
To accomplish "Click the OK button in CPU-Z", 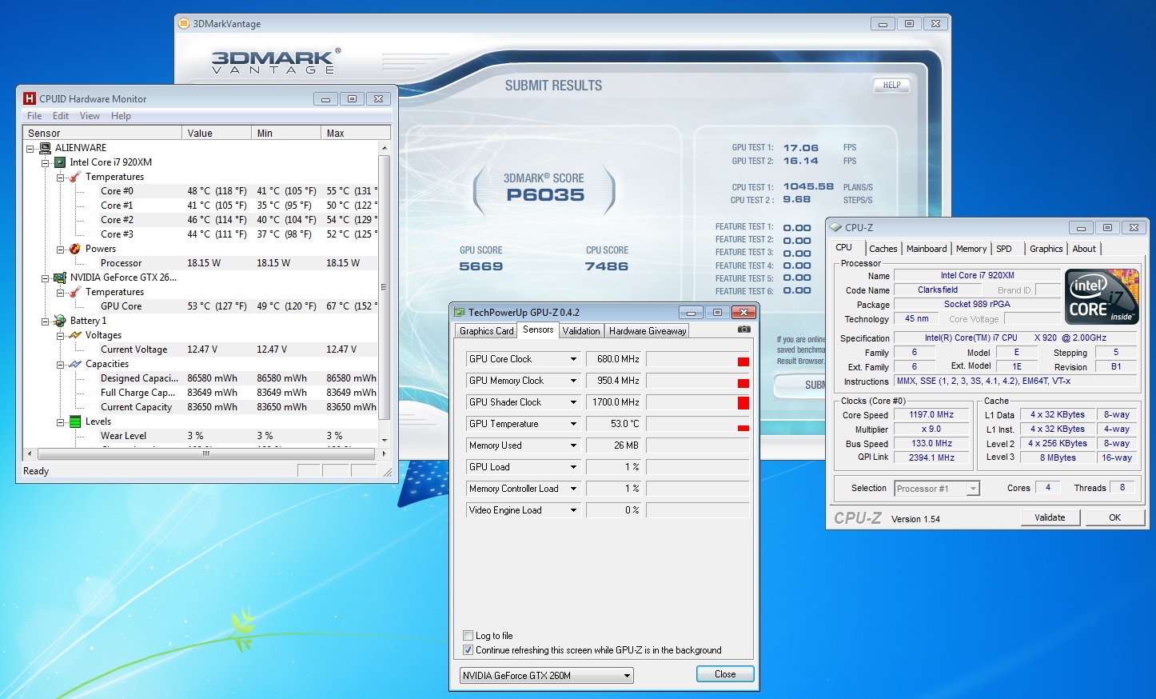I will [x=1114, y=517].
